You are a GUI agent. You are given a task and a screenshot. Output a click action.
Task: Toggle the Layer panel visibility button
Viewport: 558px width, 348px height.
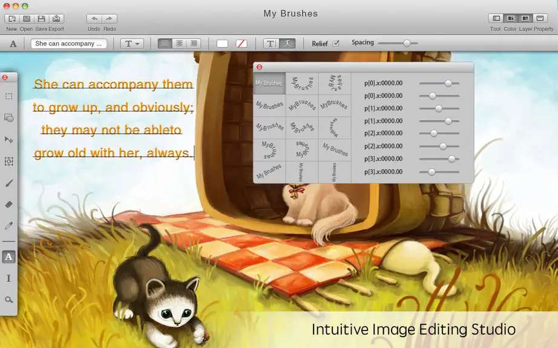(x=525, y=18)
